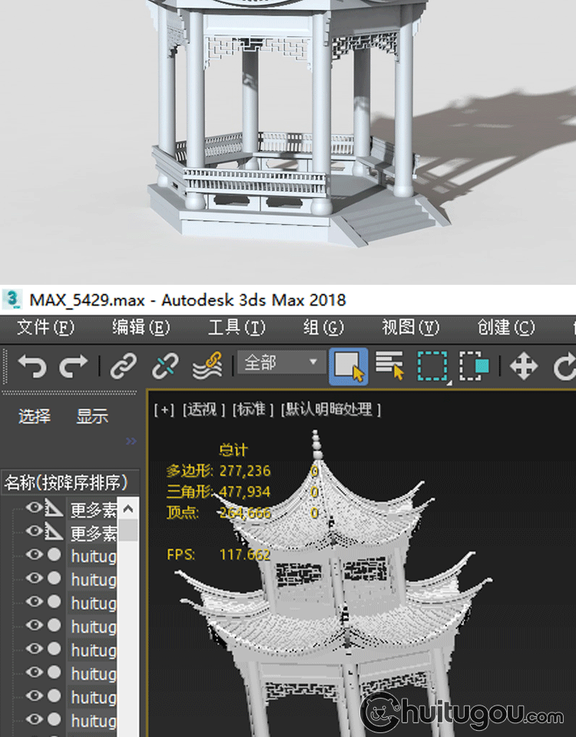The width and height of the screenshot is (576, 737).
Task: Select the Bind to Space Warp tool
Action: [207, 366]
